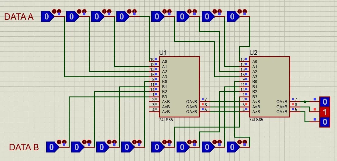Screen dimensions: 337x161
Task: Click down arrow on DATA A U1-A1 input
Action: point(109,11)
